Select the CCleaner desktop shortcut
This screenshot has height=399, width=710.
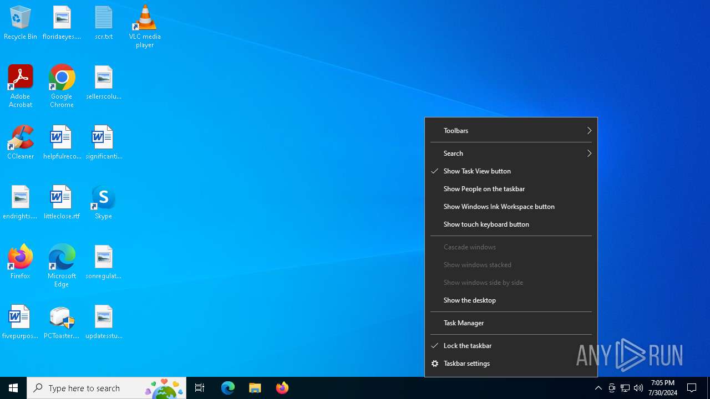pyautogui.click(x=21, y=142)
